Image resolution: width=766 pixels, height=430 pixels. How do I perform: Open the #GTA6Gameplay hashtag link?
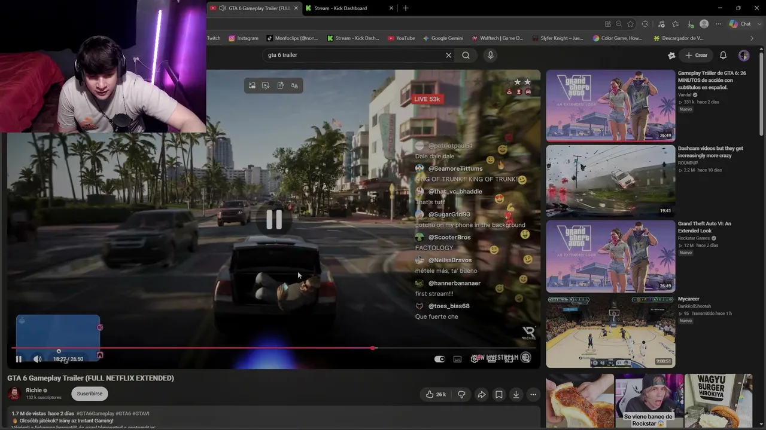(x=95, y=413)
